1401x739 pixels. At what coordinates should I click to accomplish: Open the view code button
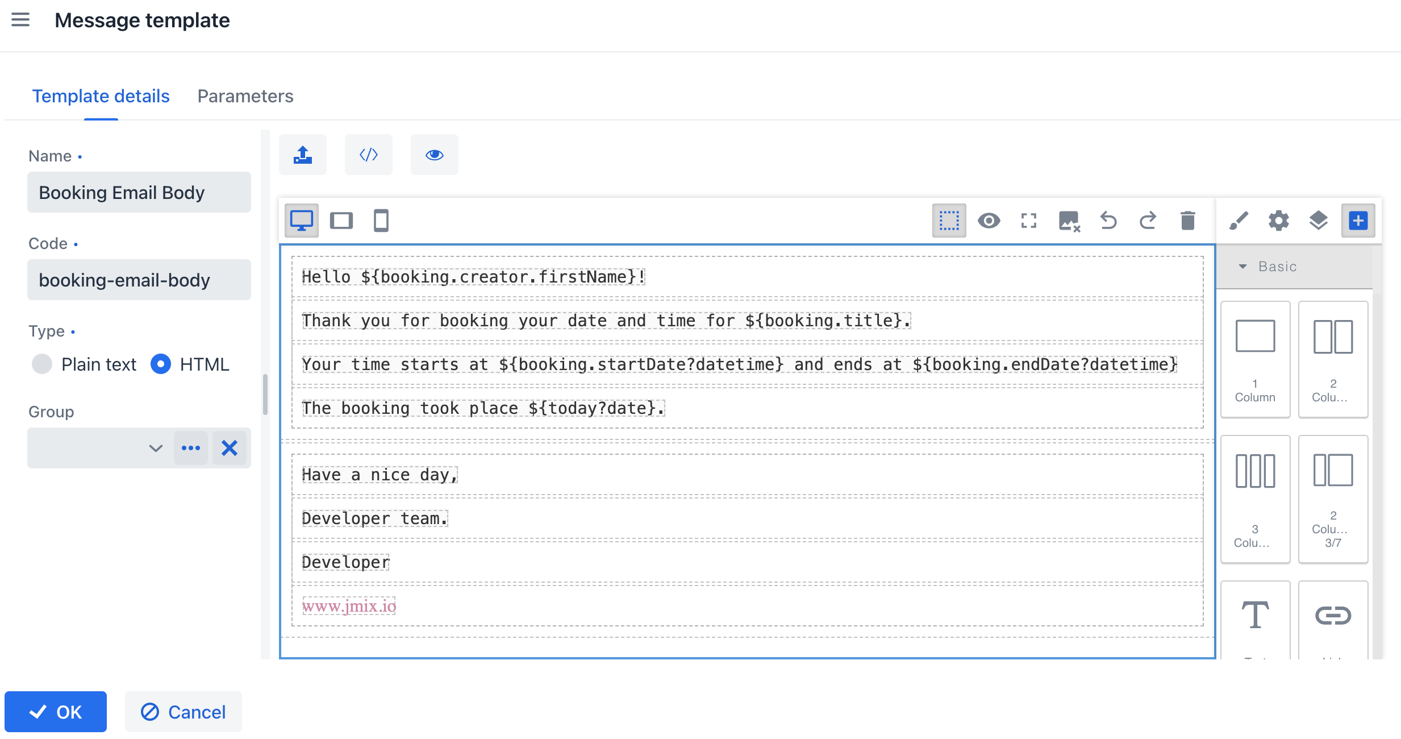point(369,155)
